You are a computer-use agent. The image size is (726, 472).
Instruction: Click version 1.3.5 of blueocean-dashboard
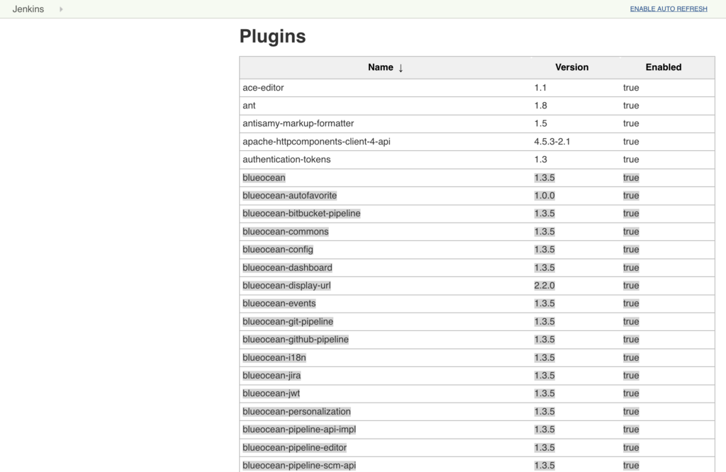tap(544, 267)
